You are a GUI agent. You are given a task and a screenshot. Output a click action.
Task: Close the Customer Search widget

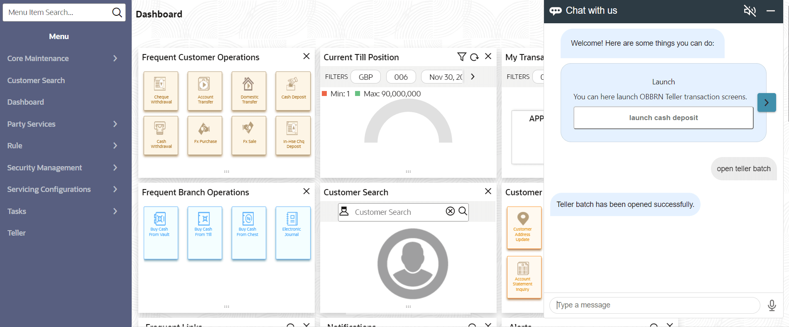point(488,191)
